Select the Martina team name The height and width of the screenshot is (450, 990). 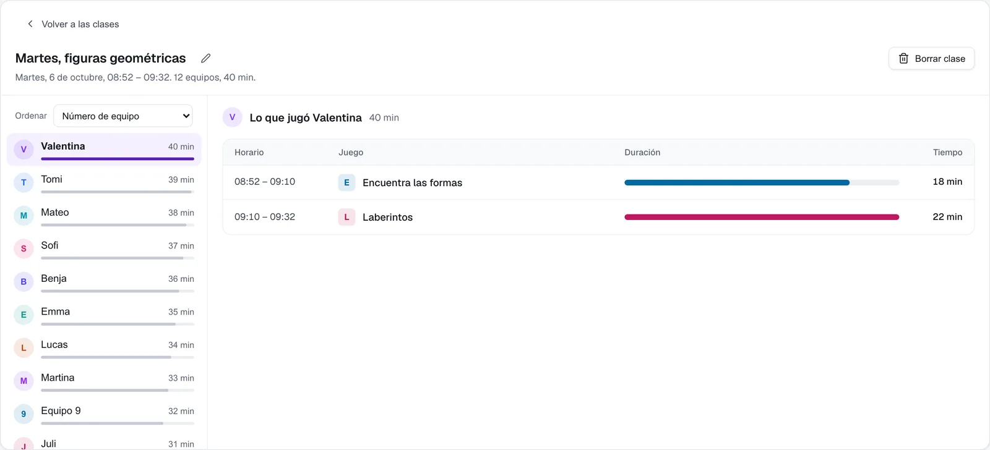58,378
